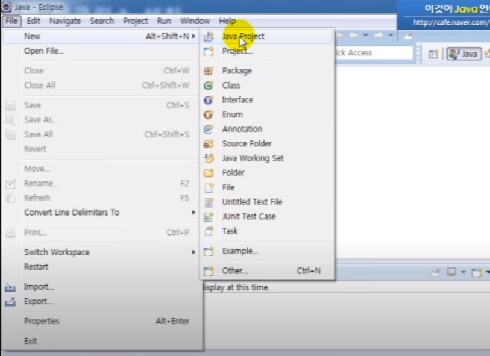
Task: Open the Open Perspective toolbar icon
Action: point(433,54)
